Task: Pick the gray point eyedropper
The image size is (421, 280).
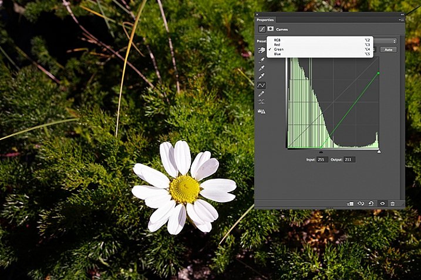Action: click(x=261, y=67)
